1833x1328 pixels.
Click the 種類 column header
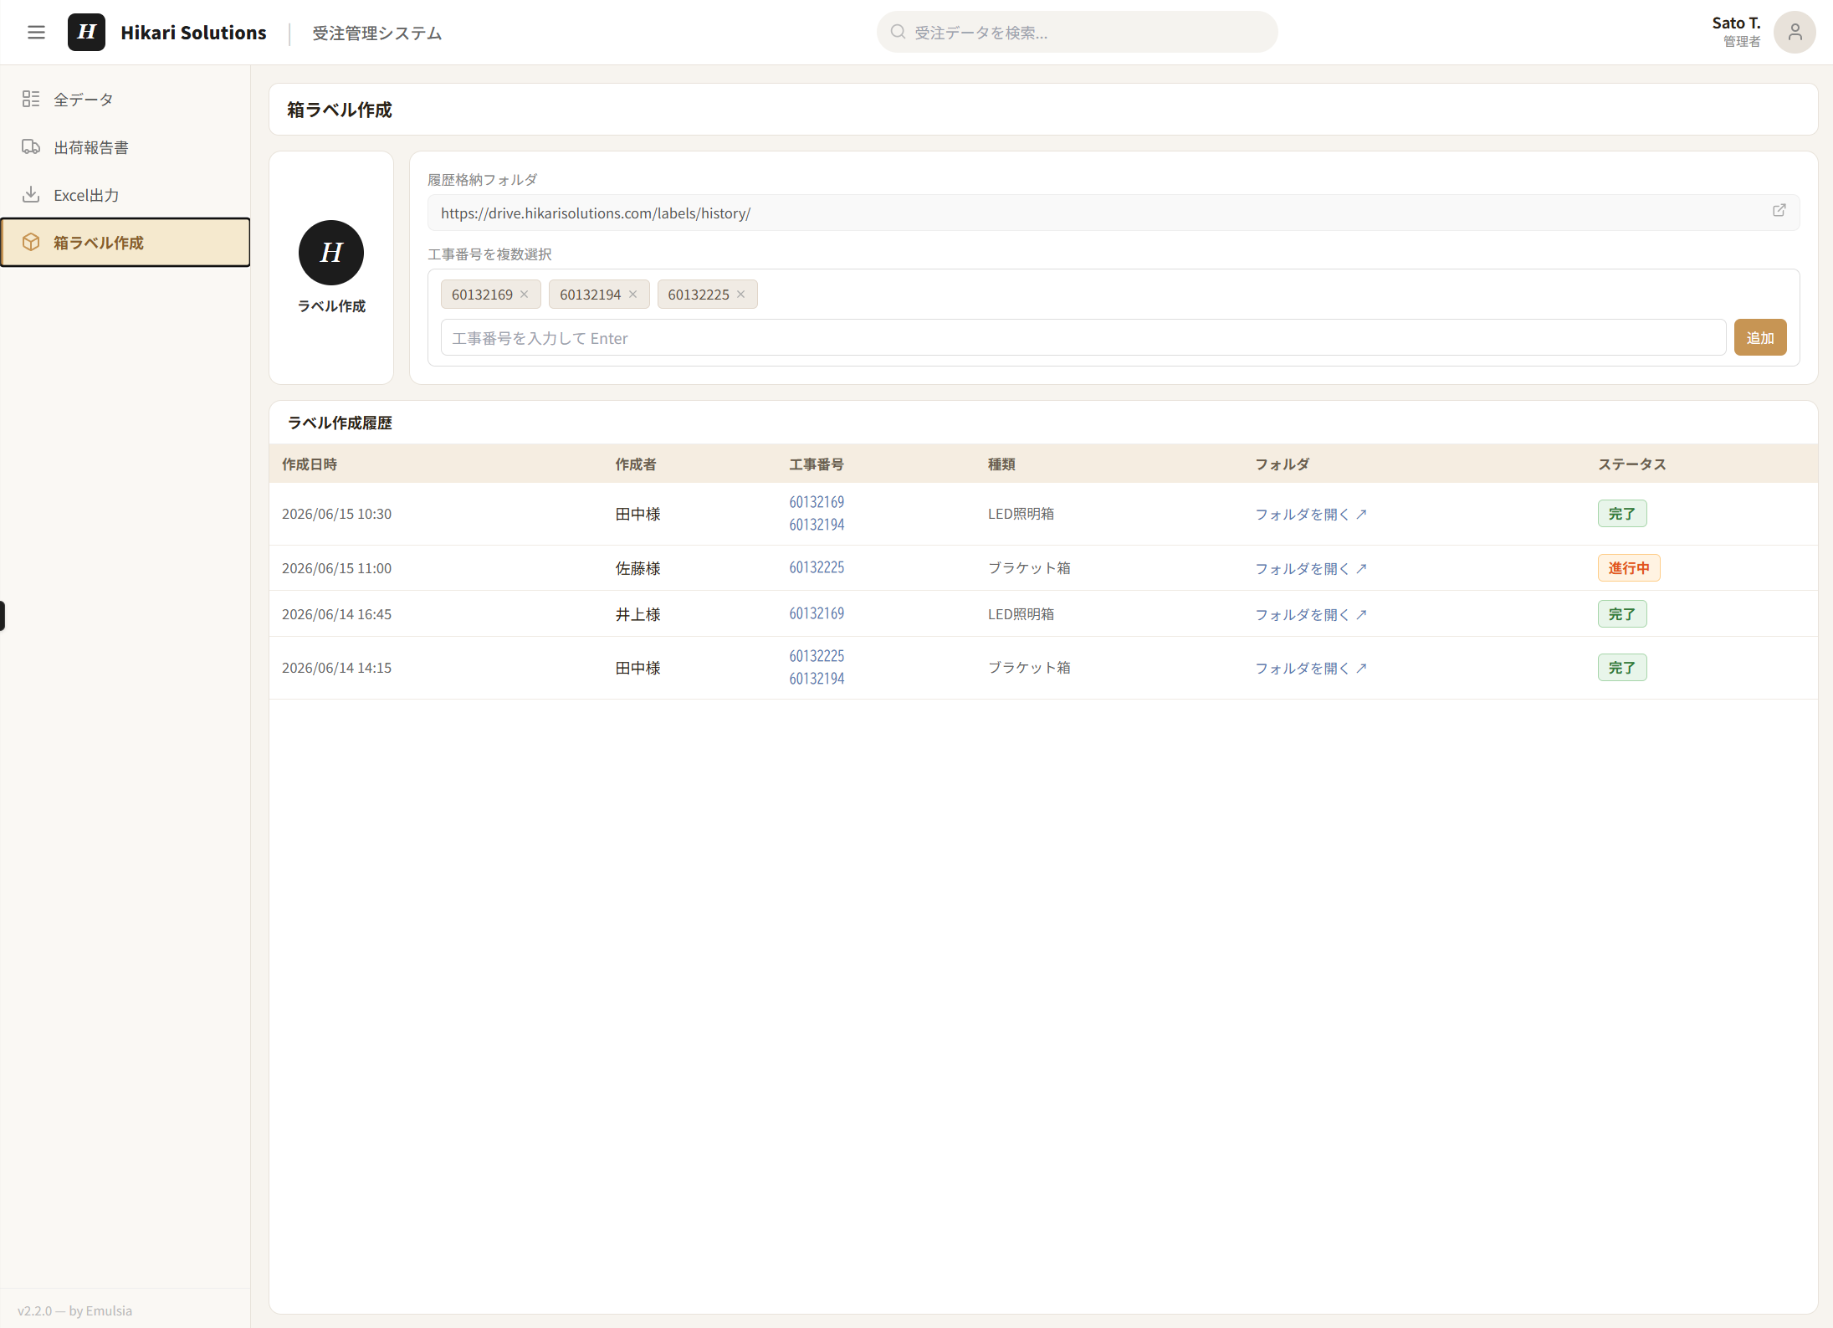pyautogui.click(x=1001, y=464)
